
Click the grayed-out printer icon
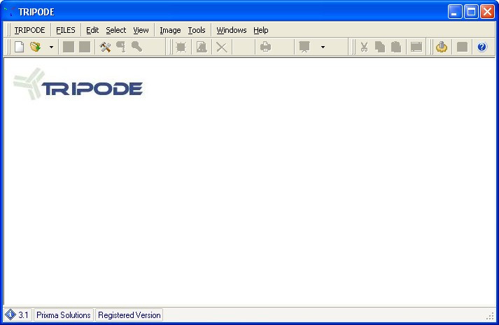point(265,47)
